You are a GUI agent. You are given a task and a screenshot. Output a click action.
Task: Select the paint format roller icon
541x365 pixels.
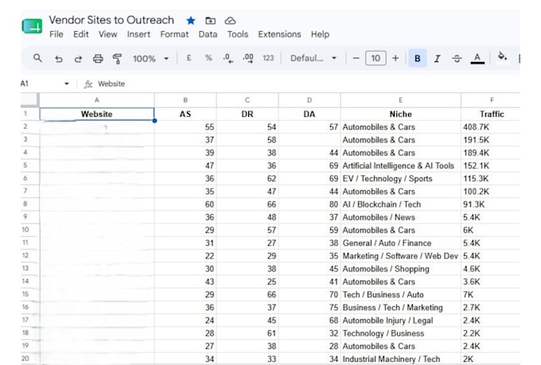pyautogui.click(x=117, y=59)
